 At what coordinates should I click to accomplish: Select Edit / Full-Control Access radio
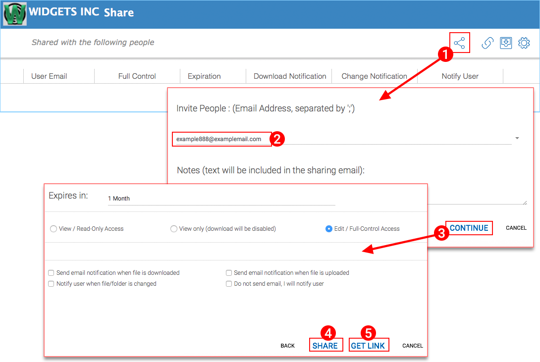tap(329, 229)
